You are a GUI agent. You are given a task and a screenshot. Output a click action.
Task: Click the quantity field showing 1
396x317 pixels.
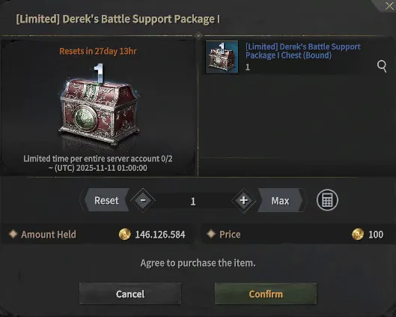[x=193, y=202]
